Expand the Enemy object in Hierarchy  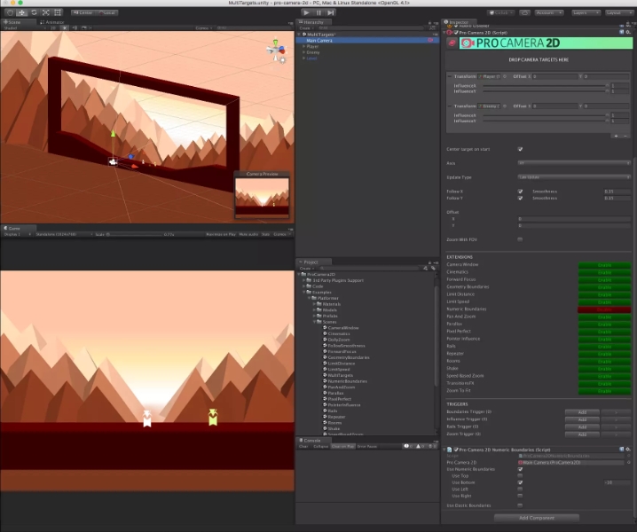click(x=303, y=52)
